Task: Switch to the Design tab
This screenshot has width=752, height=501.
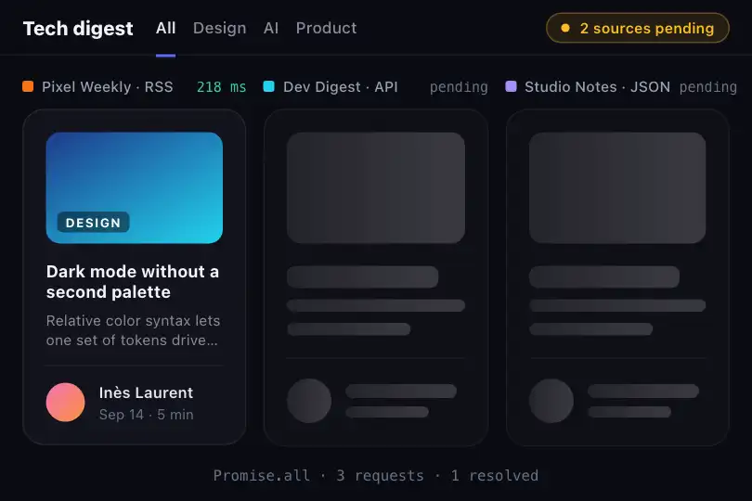Action: (x=220, y=28)
